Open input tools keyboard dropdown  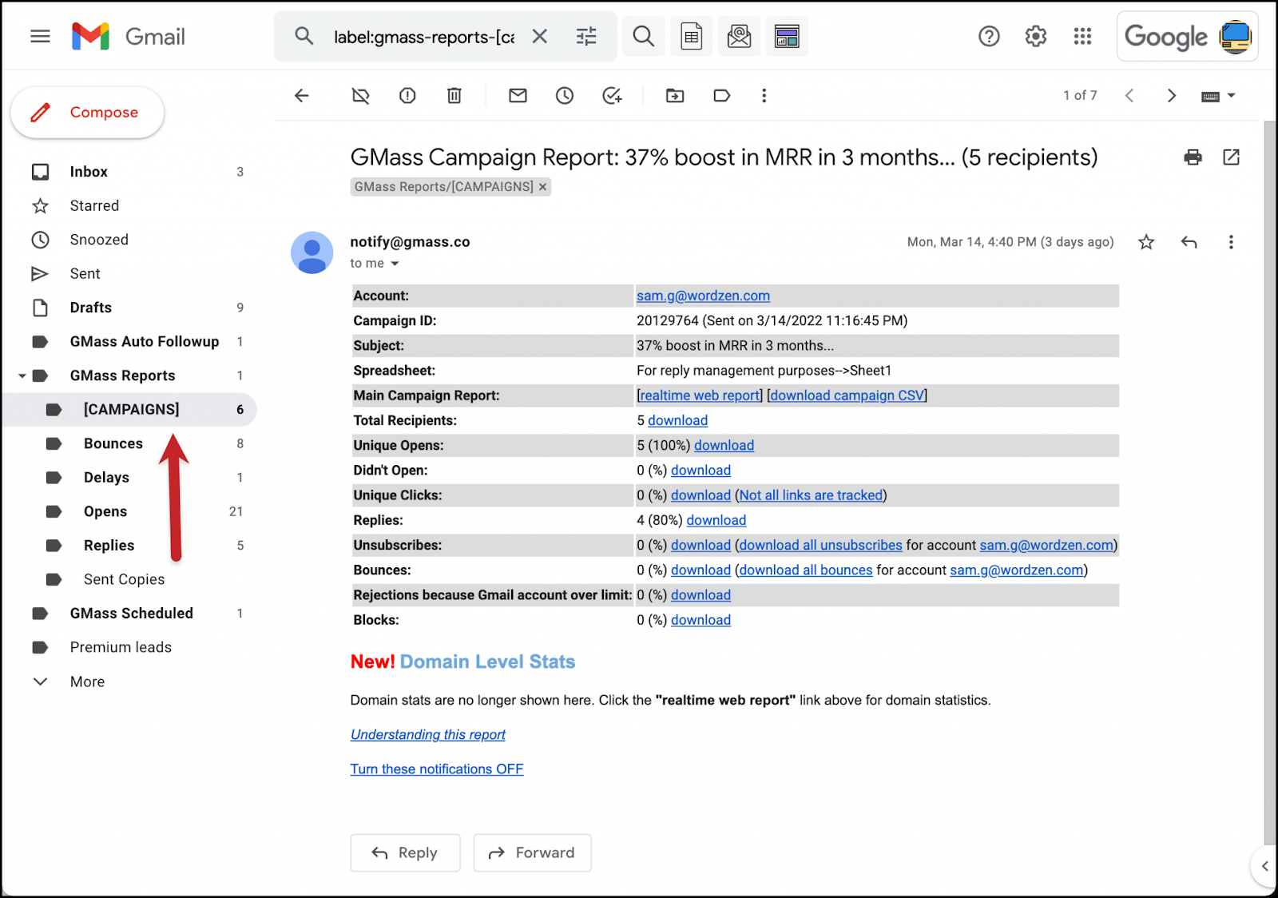(x=1218, y=96)
